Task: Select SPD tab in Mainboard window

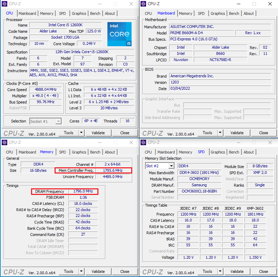Action: click(201, 13)
